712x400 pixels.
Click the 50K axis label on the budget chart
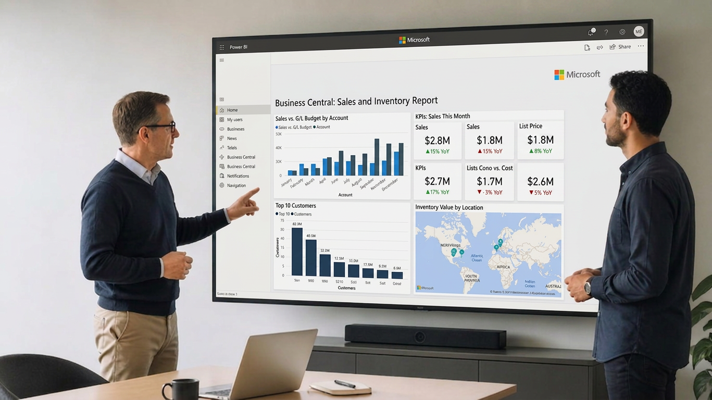279,134
